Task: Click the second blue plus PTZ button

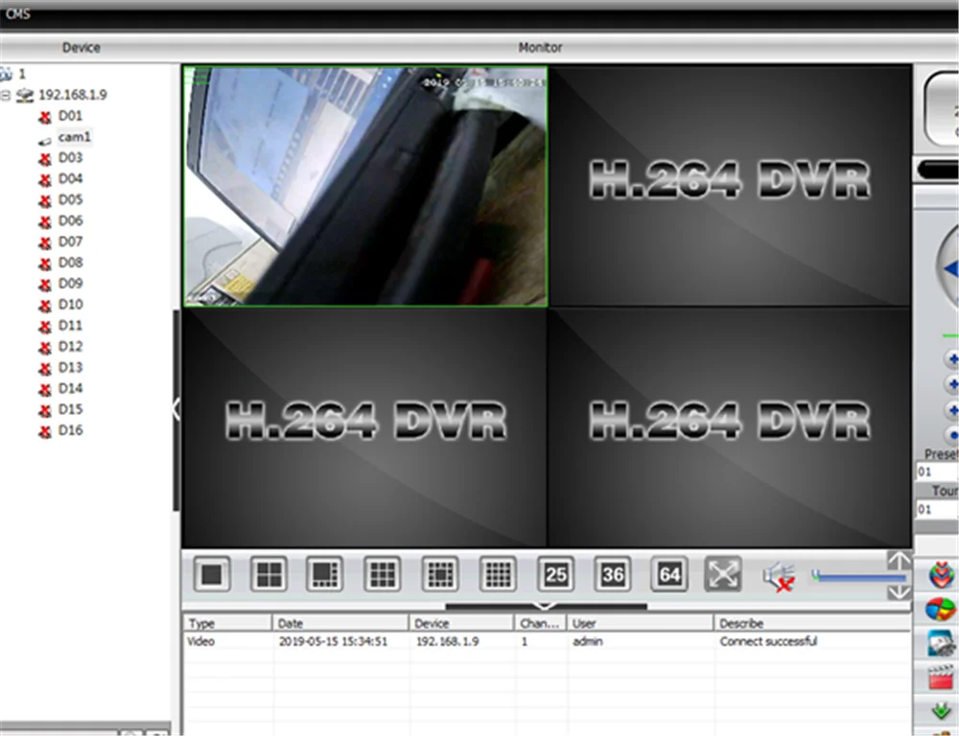Action: (951, 384)
